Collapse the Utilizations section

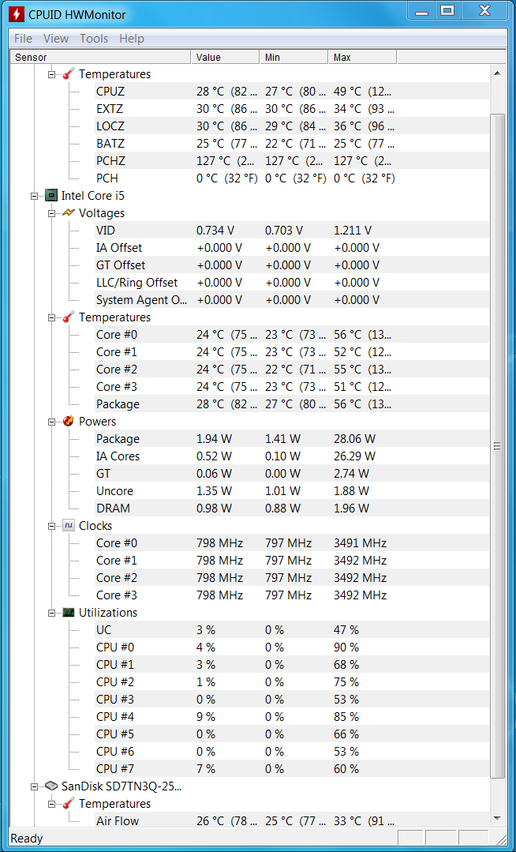pyautogui.click(x=51, y=613)
